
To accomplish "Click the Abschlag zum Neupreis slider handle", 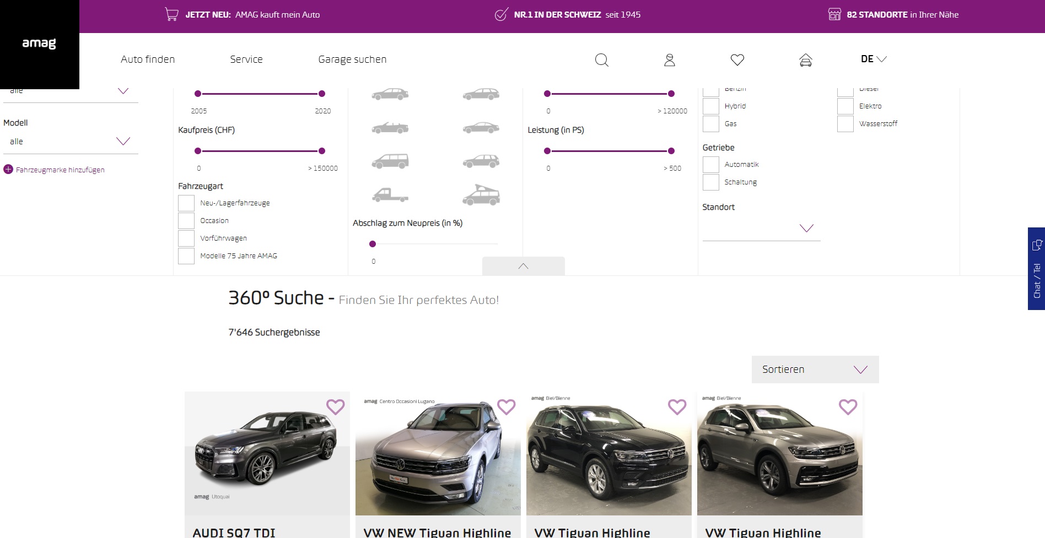I will click(x=373, y=244).
